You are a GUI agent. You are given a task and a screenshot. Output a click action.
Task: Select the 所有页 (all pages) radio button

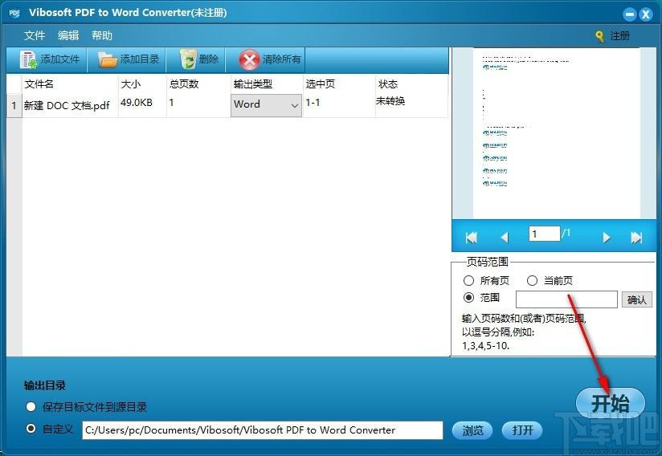click(x=468, y=280)
